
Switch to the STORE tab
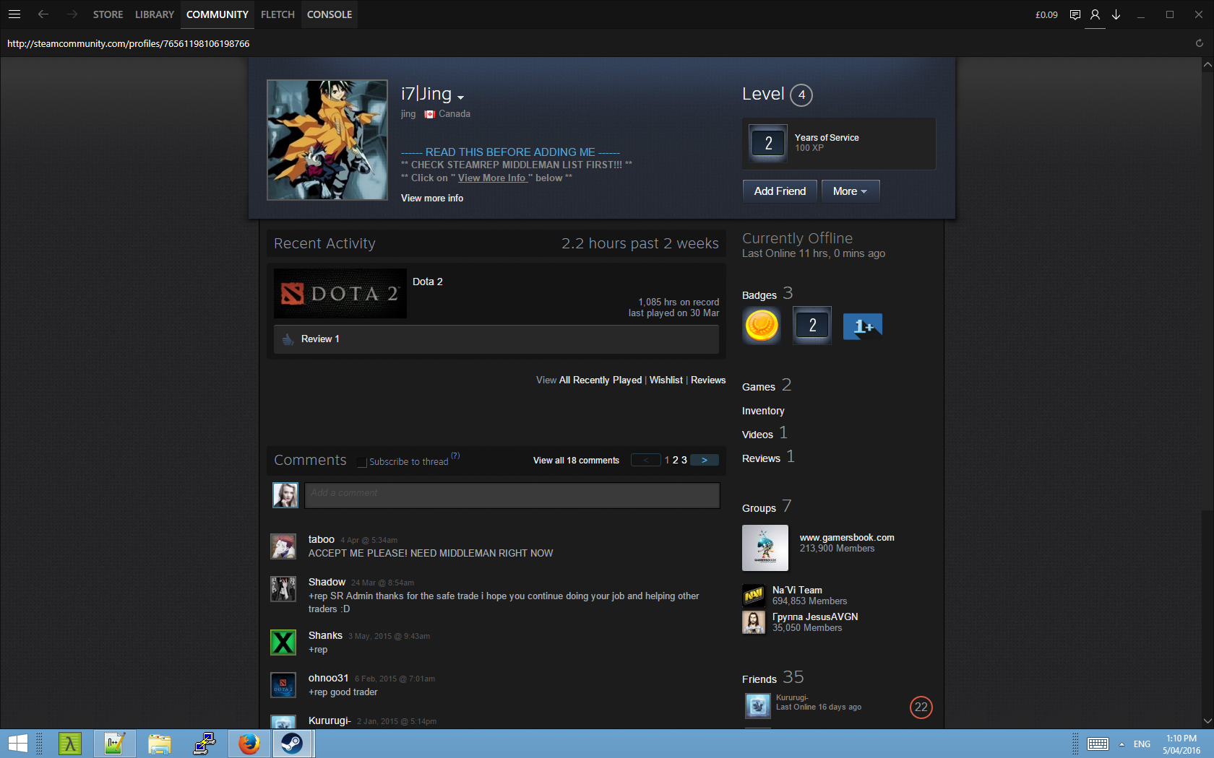pos(108,14)
